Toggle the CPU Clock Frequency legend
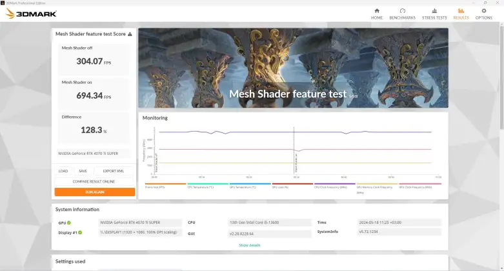This screenshot has width=504, height=271. 335,186
